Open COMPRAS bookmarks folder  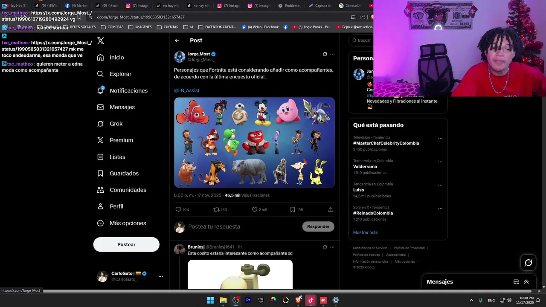pyautogui.click(x=112, y=27)
